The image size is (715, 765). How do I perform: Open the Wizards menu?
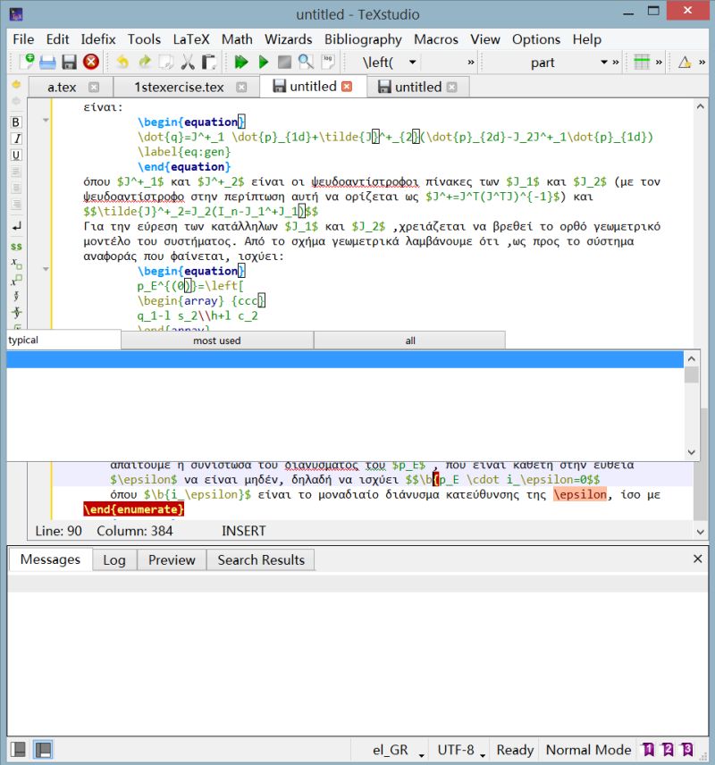click(x=289, y=39)
